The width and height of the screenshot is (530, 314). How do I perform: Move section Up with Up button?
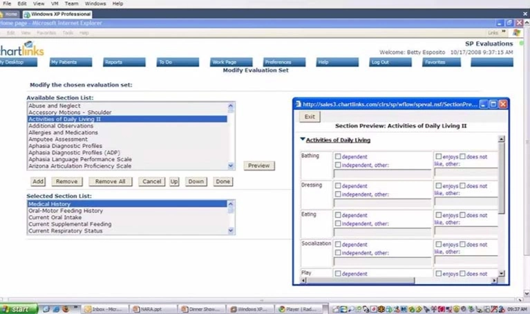[174, 181]
